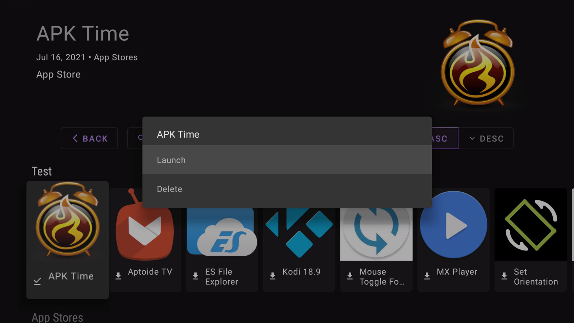Click the large APK Time alarm clock logo
The image size is (574, 323).
click(478, 63)
